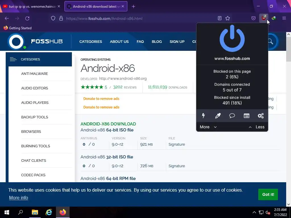Open AUDIO PLAYERS category
The image size is (291, 218).
35,102
